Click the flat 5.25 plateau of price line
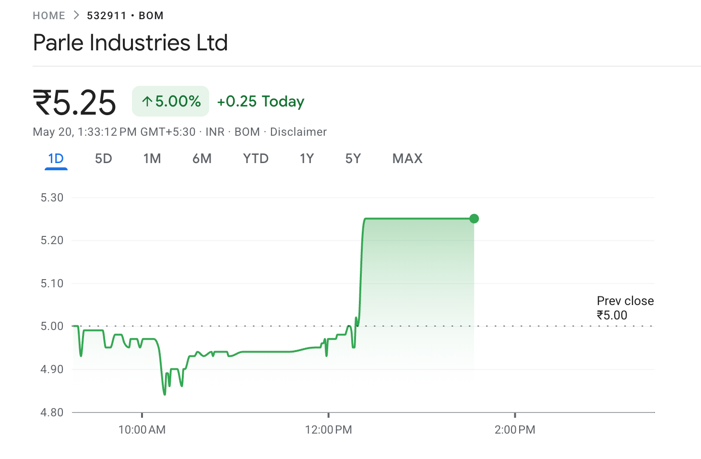Image resolution: width=701 pixels, height=459 pixels. 418,219
